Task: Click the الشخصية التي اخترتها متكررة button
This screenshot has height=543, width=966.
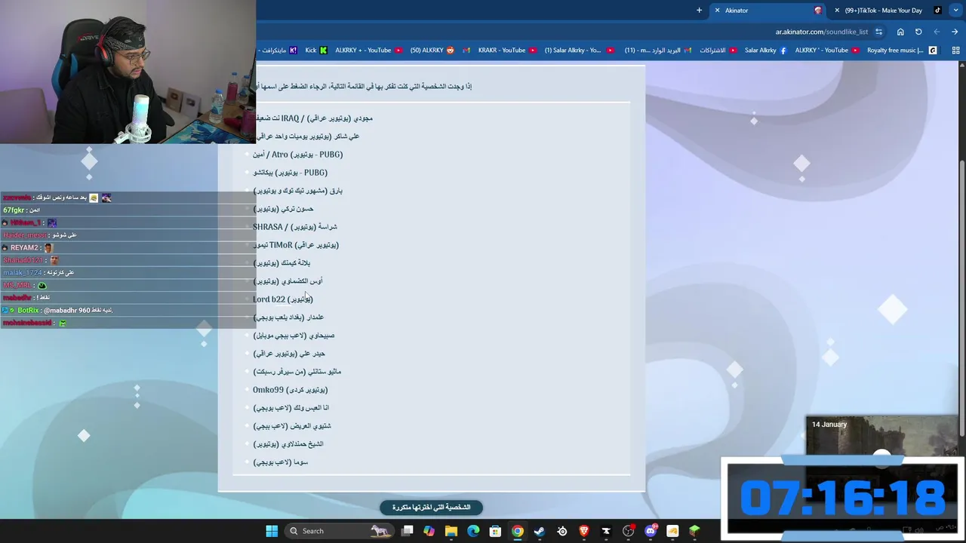Action: click(431, 508)
